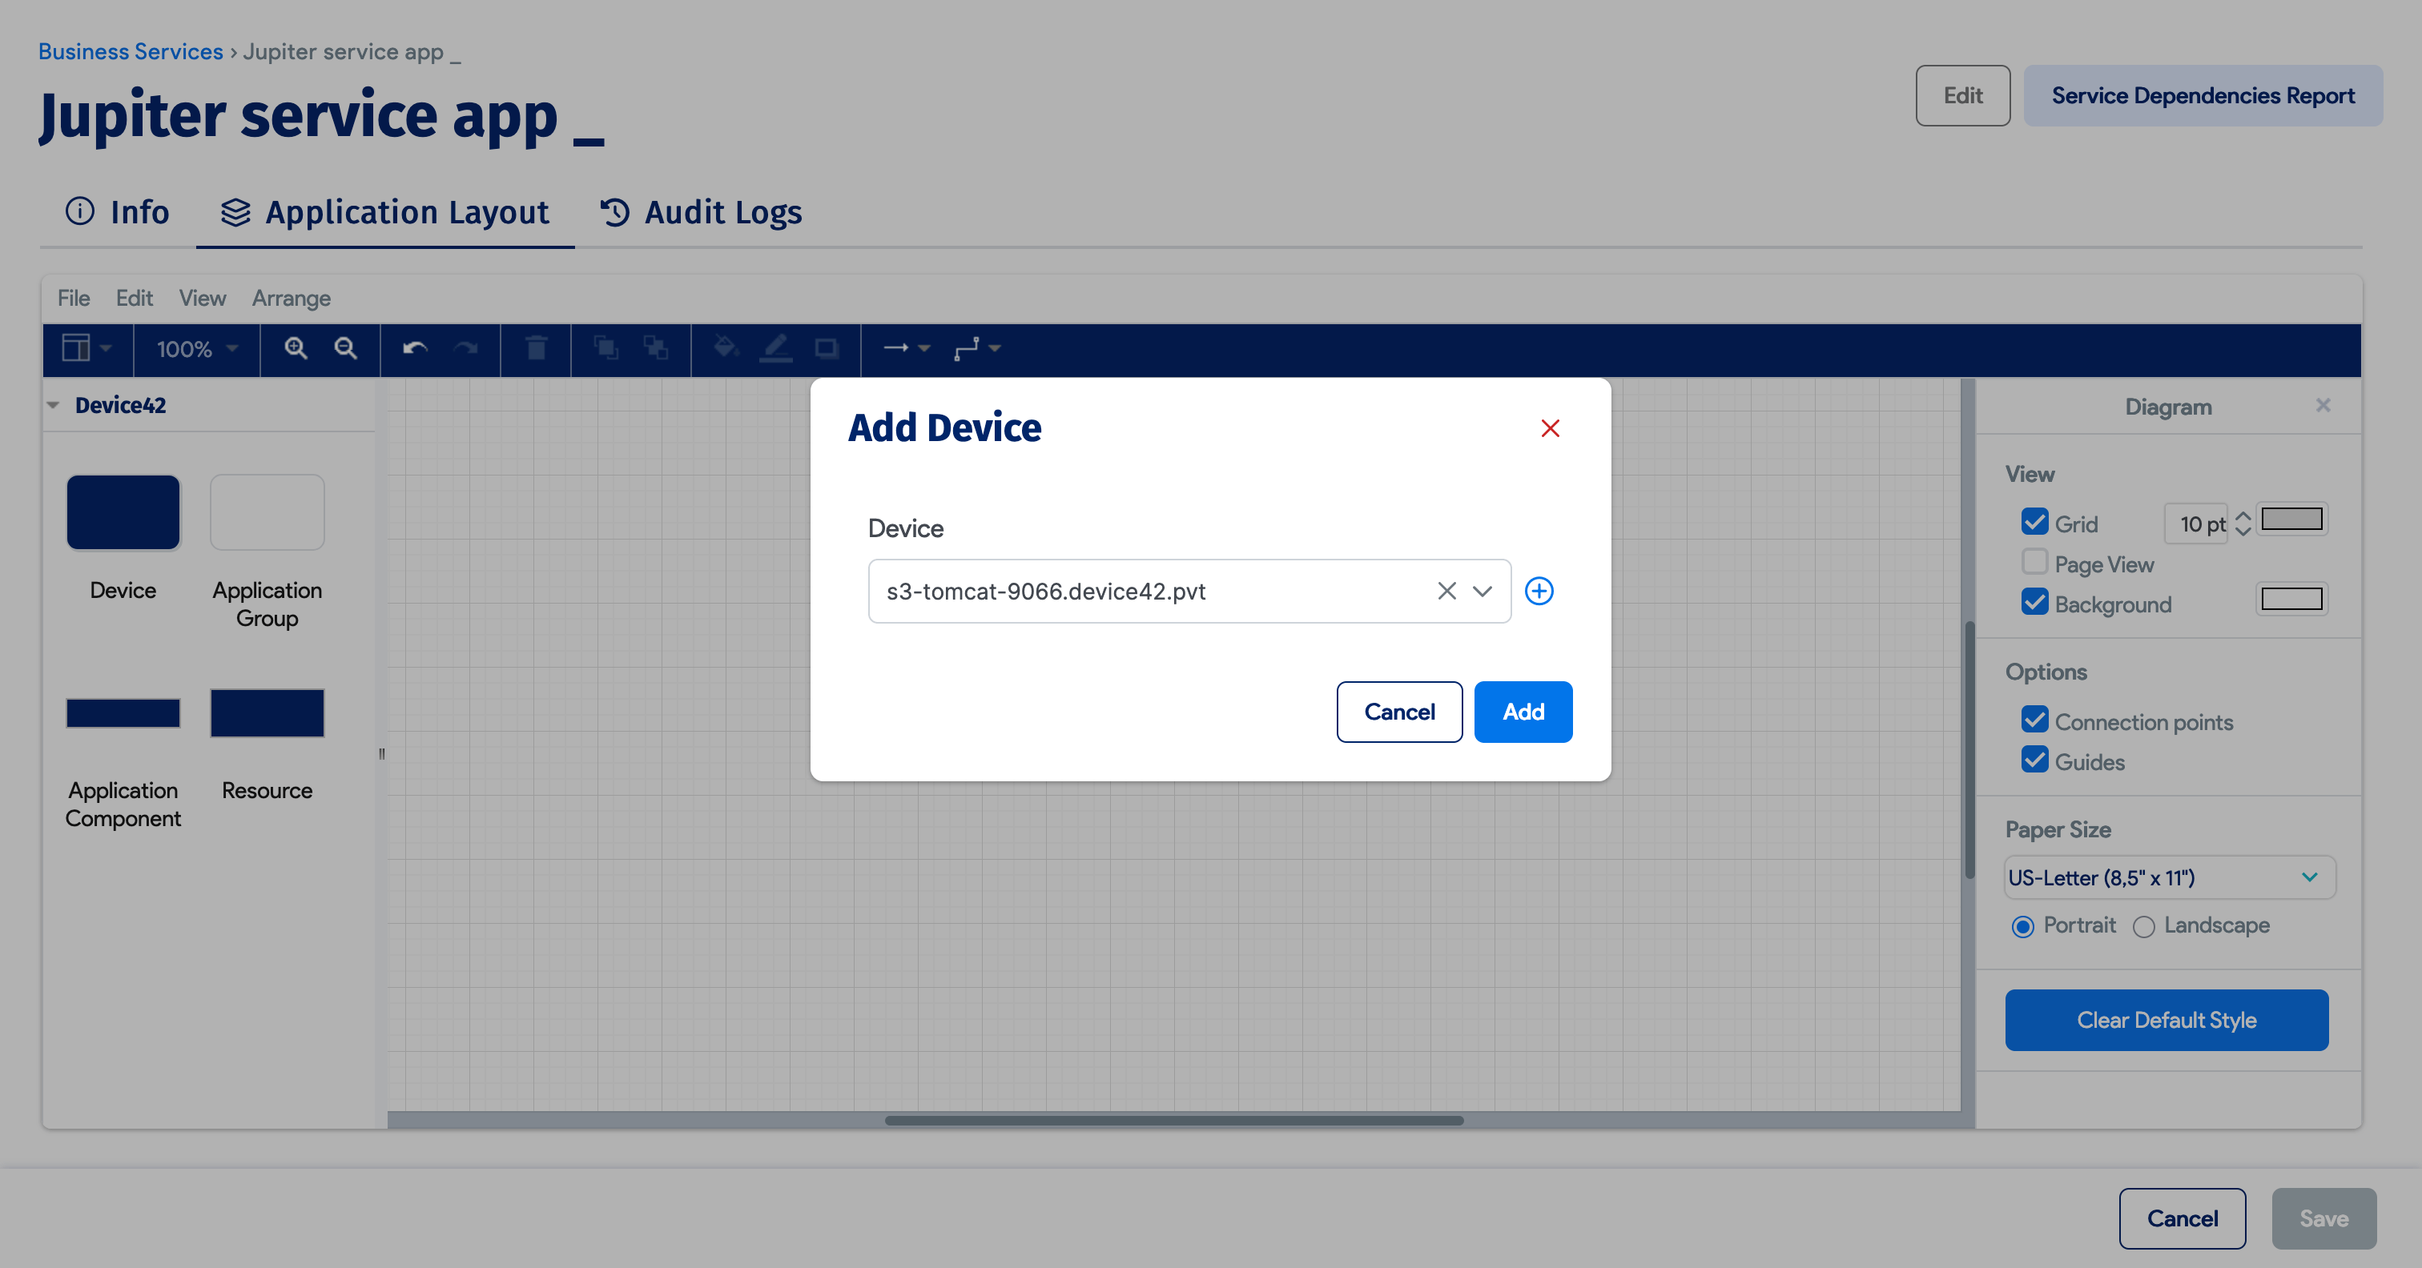Open the waypoints connector style tool

977,349
